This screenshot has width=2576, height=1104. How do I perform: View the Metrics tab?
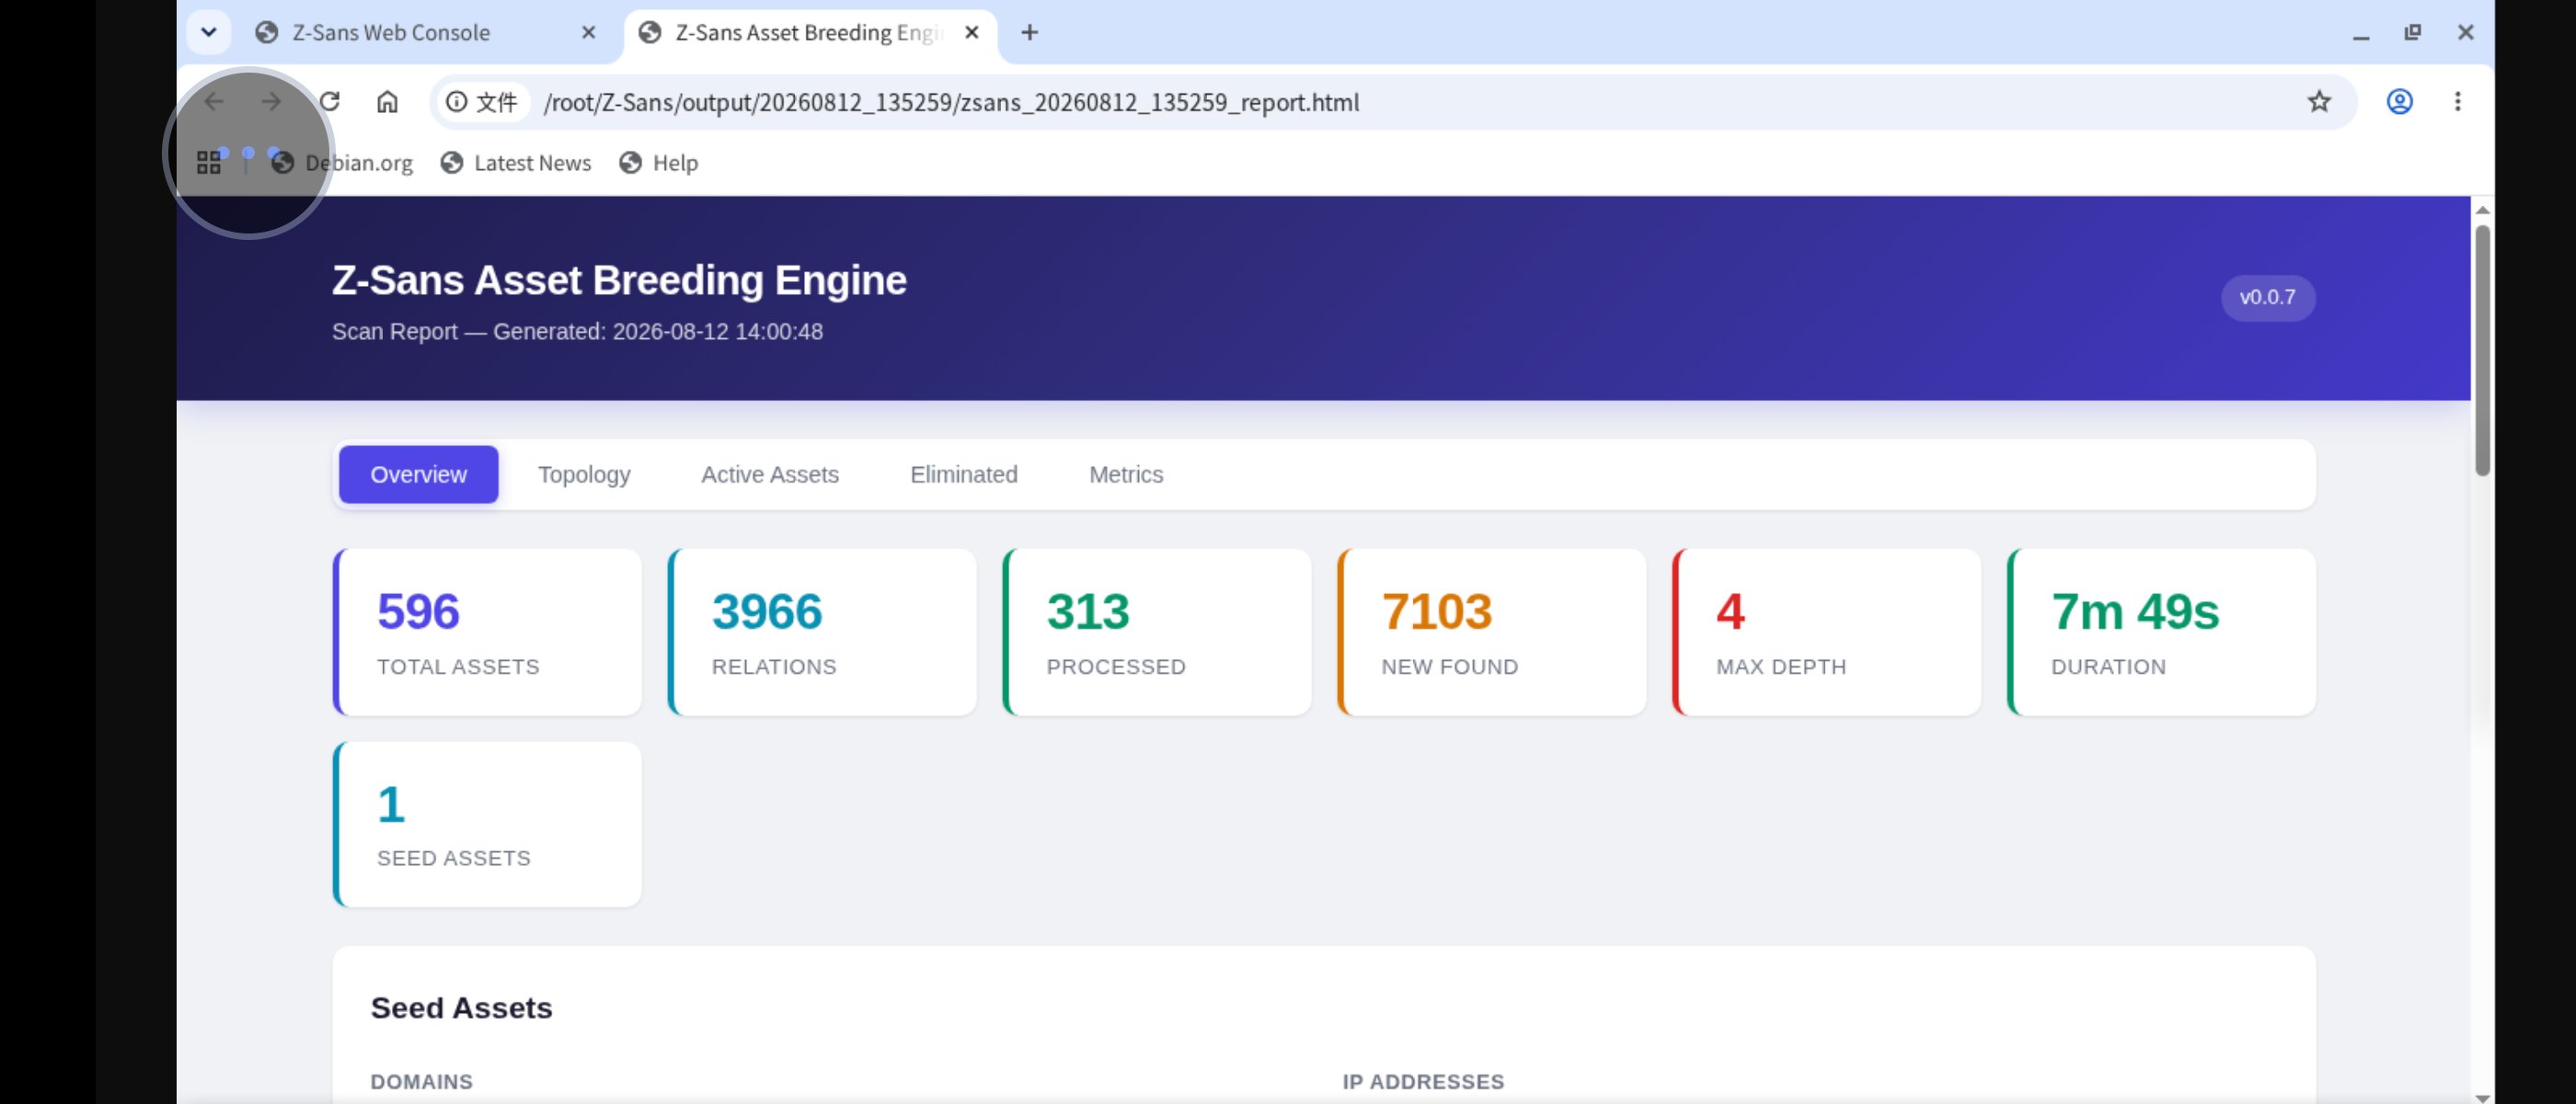(x=1126, y=474)
